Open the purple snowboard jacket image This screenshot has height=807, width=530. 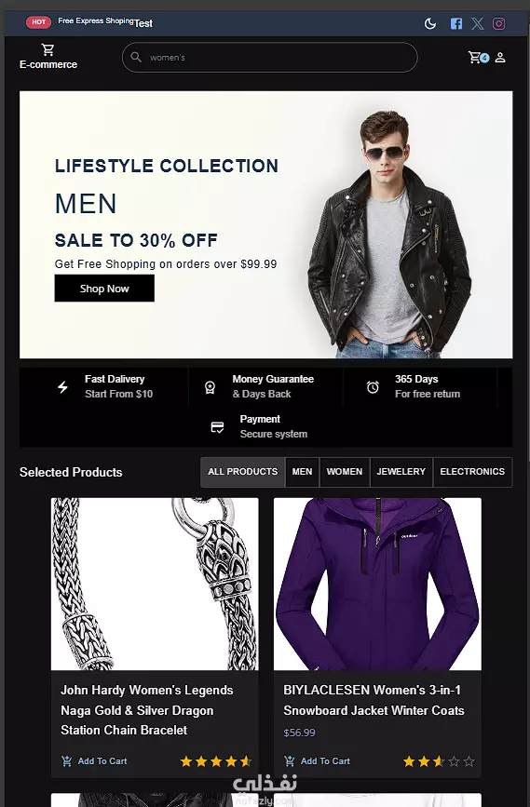(x=377, y=584)
